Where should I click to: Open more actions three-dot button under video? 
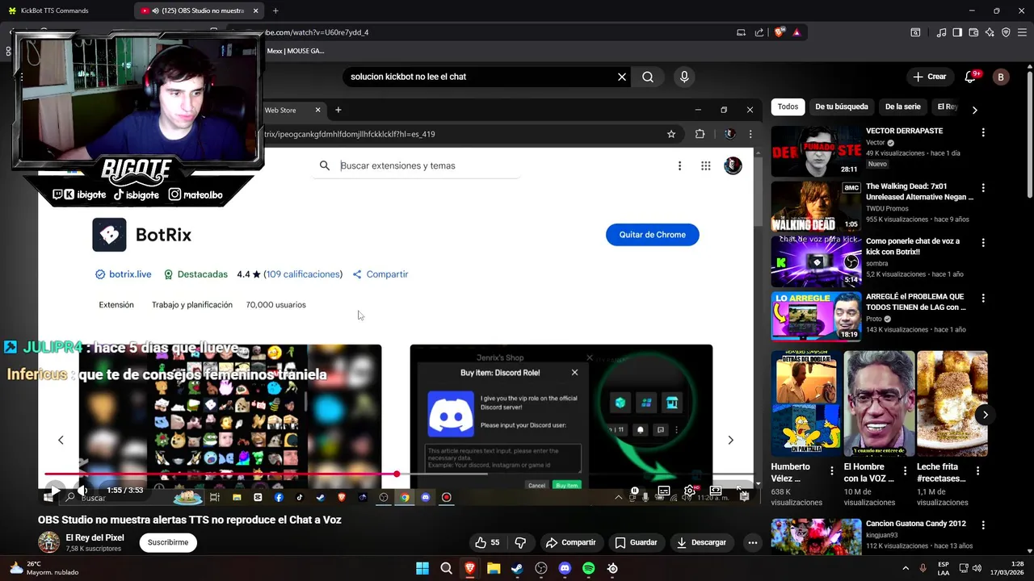[752, 542]
